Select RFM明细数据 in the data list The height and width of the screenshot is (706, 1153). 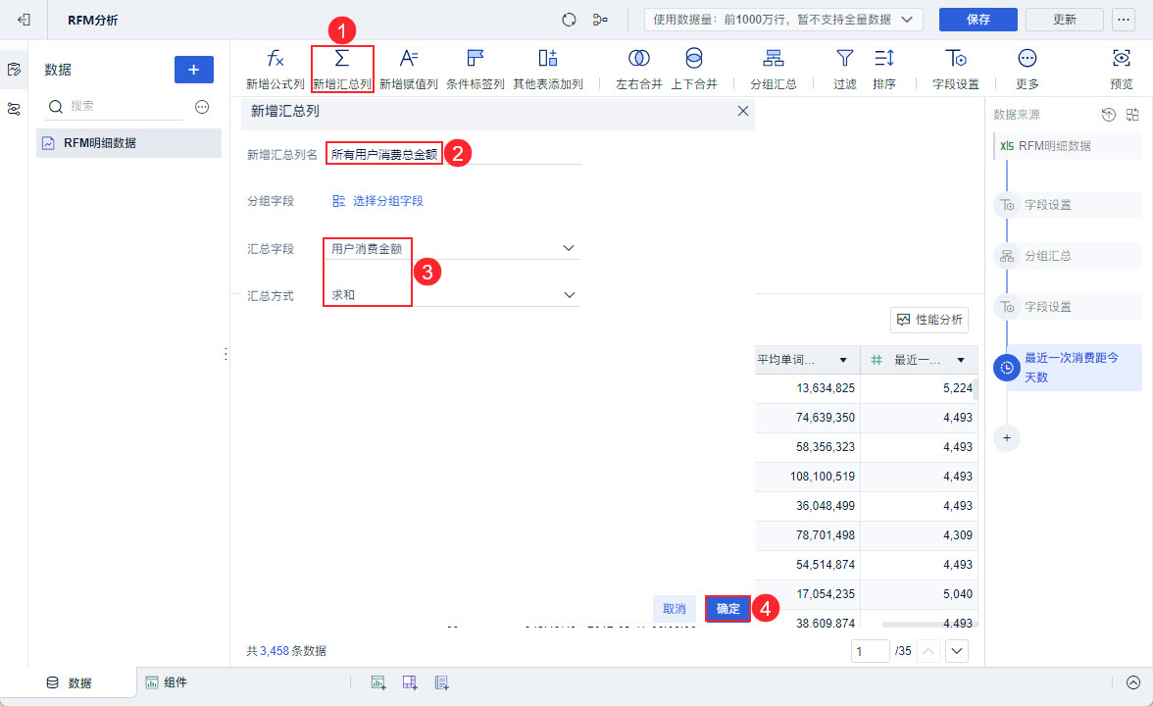coord(128,143)
